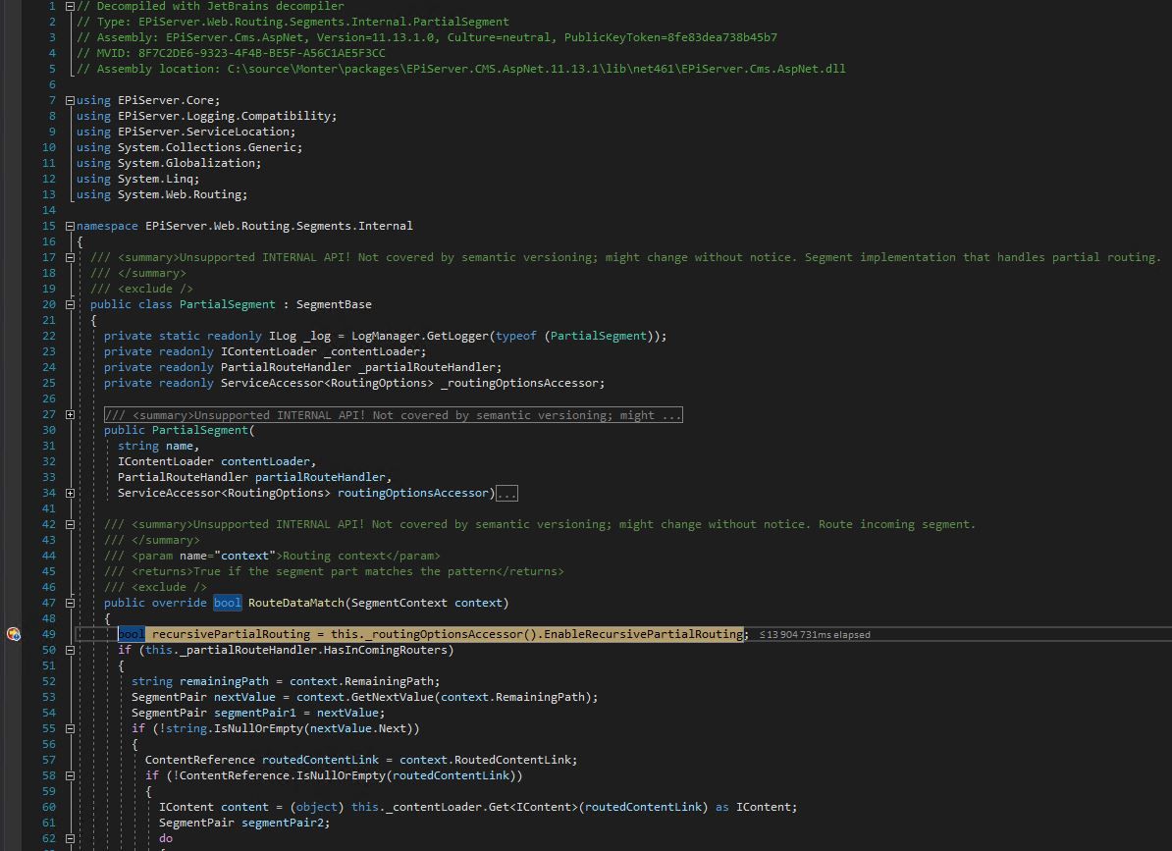Click 'LogManager' on line 22

[386, 336]
